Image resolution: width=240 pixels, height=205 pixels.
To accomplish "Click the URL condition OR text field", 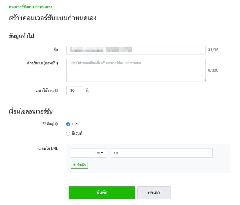I will [161, 153].
